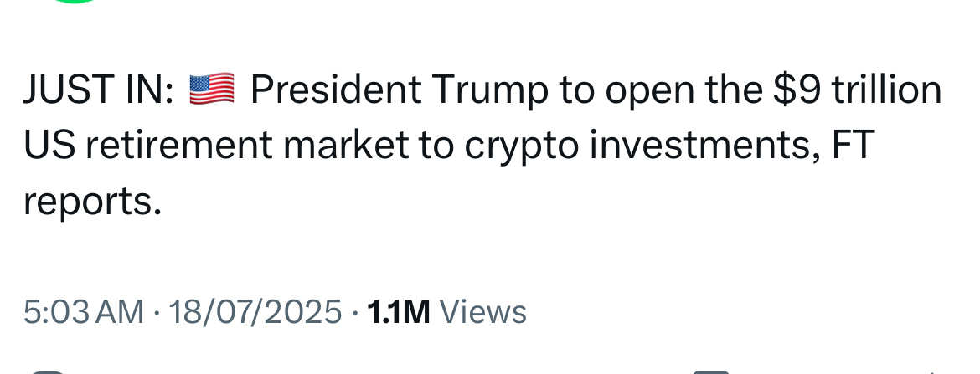Tap the reply icon below the timestamp
Viewport: 980px width, 374px height.
[47, 372]
